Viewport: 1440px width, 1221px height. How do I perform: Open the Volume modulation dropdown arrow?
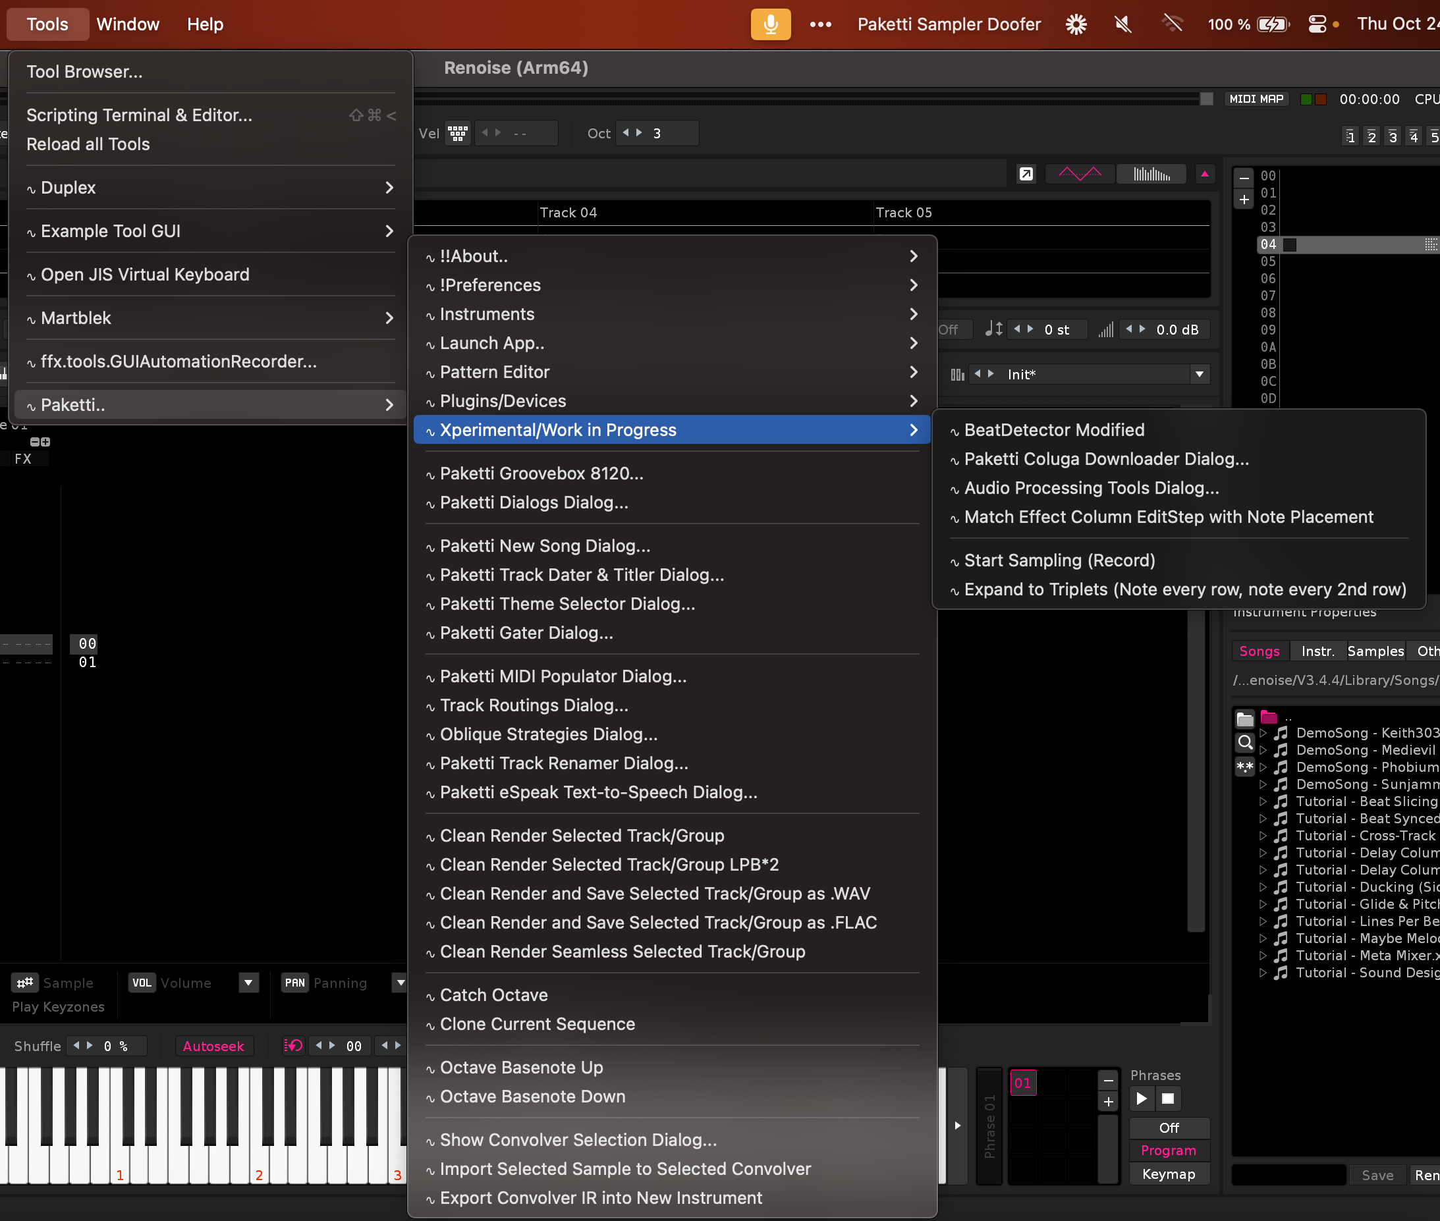(248, 982)
